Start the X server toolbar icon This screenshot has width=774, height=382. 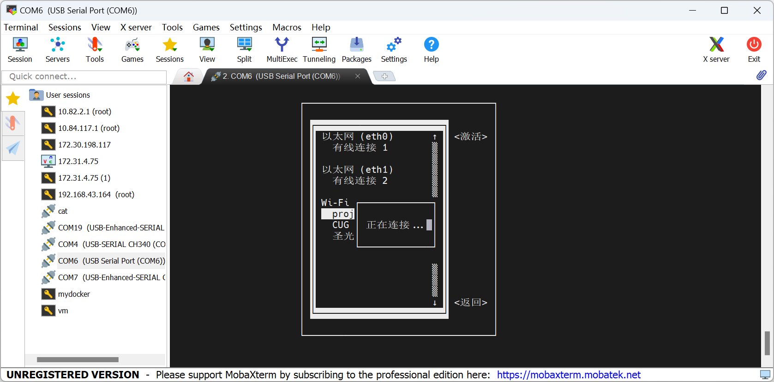pos(716,50)
